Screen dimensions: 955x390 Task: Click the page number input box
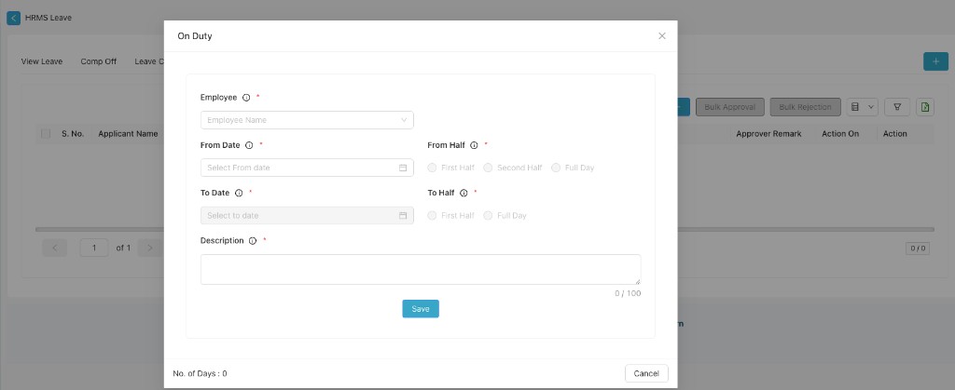(x=94, y=248)
